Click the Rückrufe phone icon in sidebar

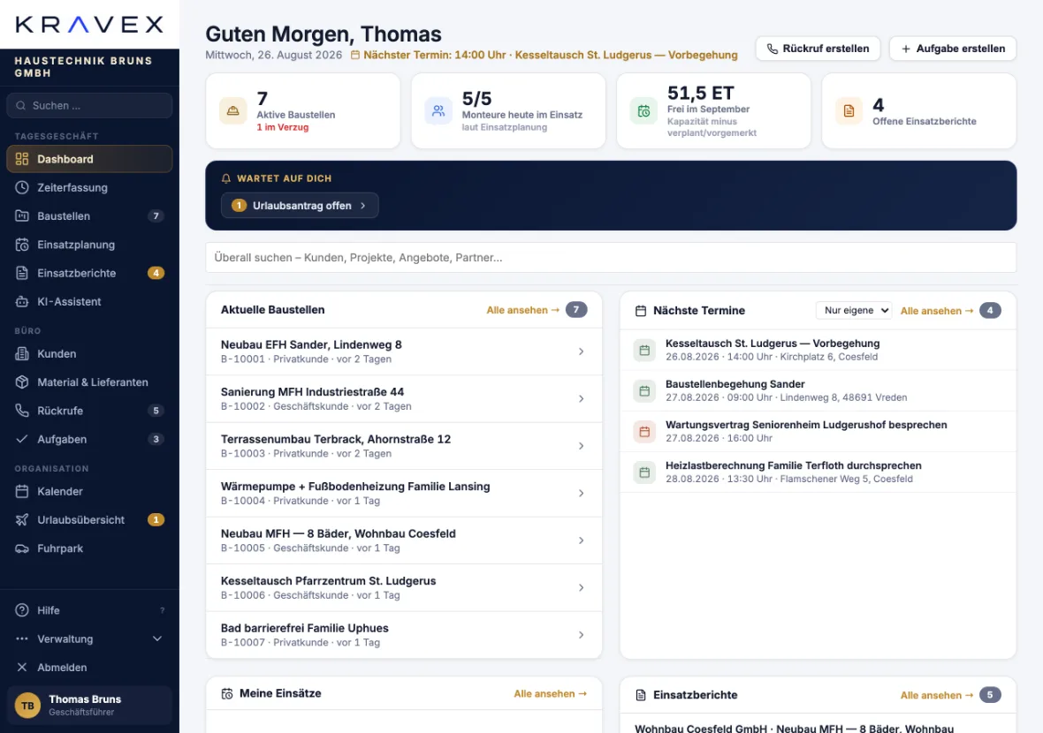point(22,411)
